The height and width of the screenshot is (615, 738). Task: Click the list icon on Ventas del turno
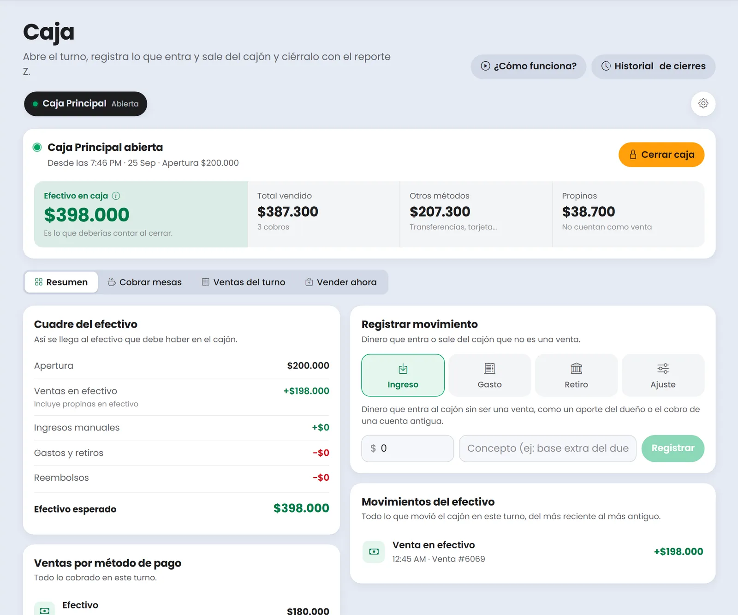pyautogui.click(x=206, y=282)
